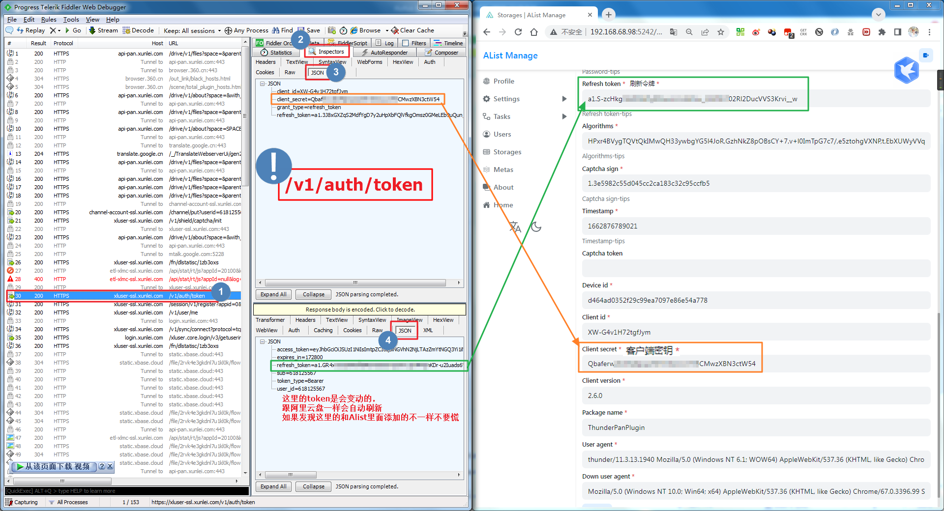Screen dimensions: 944x511
Task: Click the Captcha token input field
Action: point(756,268)
